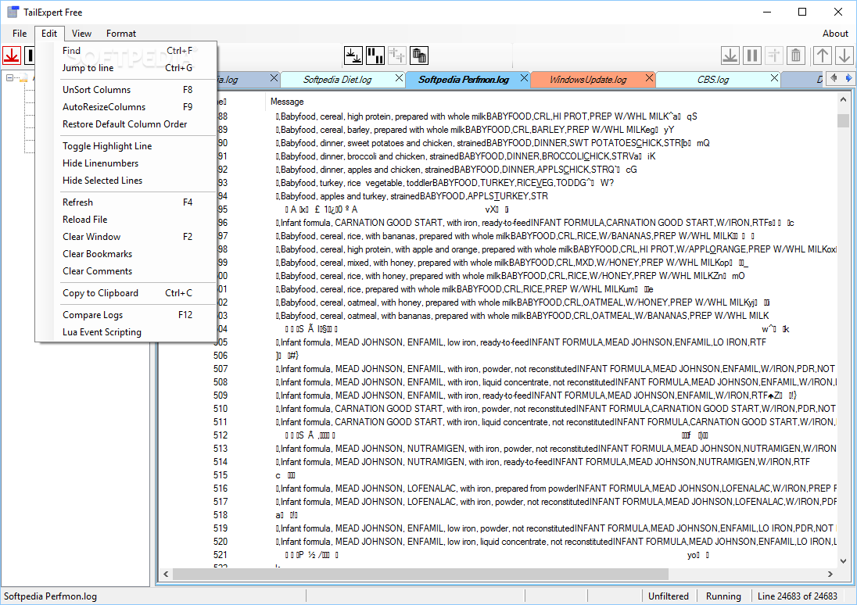The width and height of the screenshot is (857, 605).
Task: Click the gray pause icon
Action: (752, 55)
